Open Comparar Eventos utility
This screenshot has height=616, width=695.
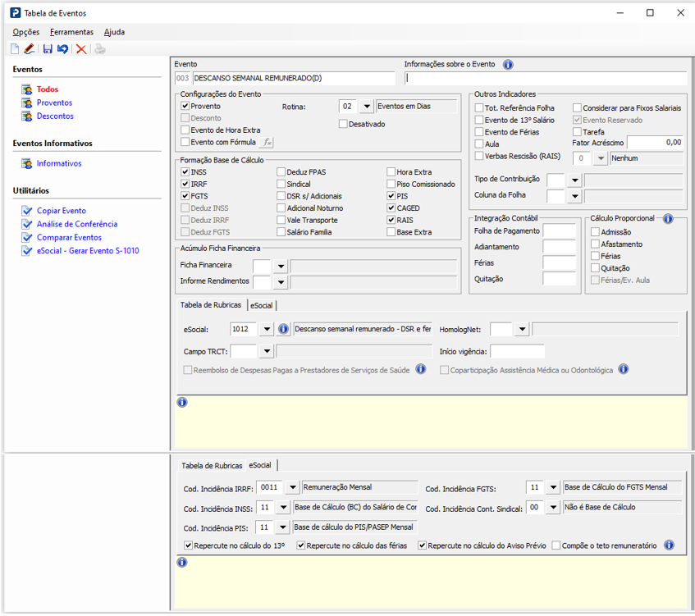click(x=69, y=238)
